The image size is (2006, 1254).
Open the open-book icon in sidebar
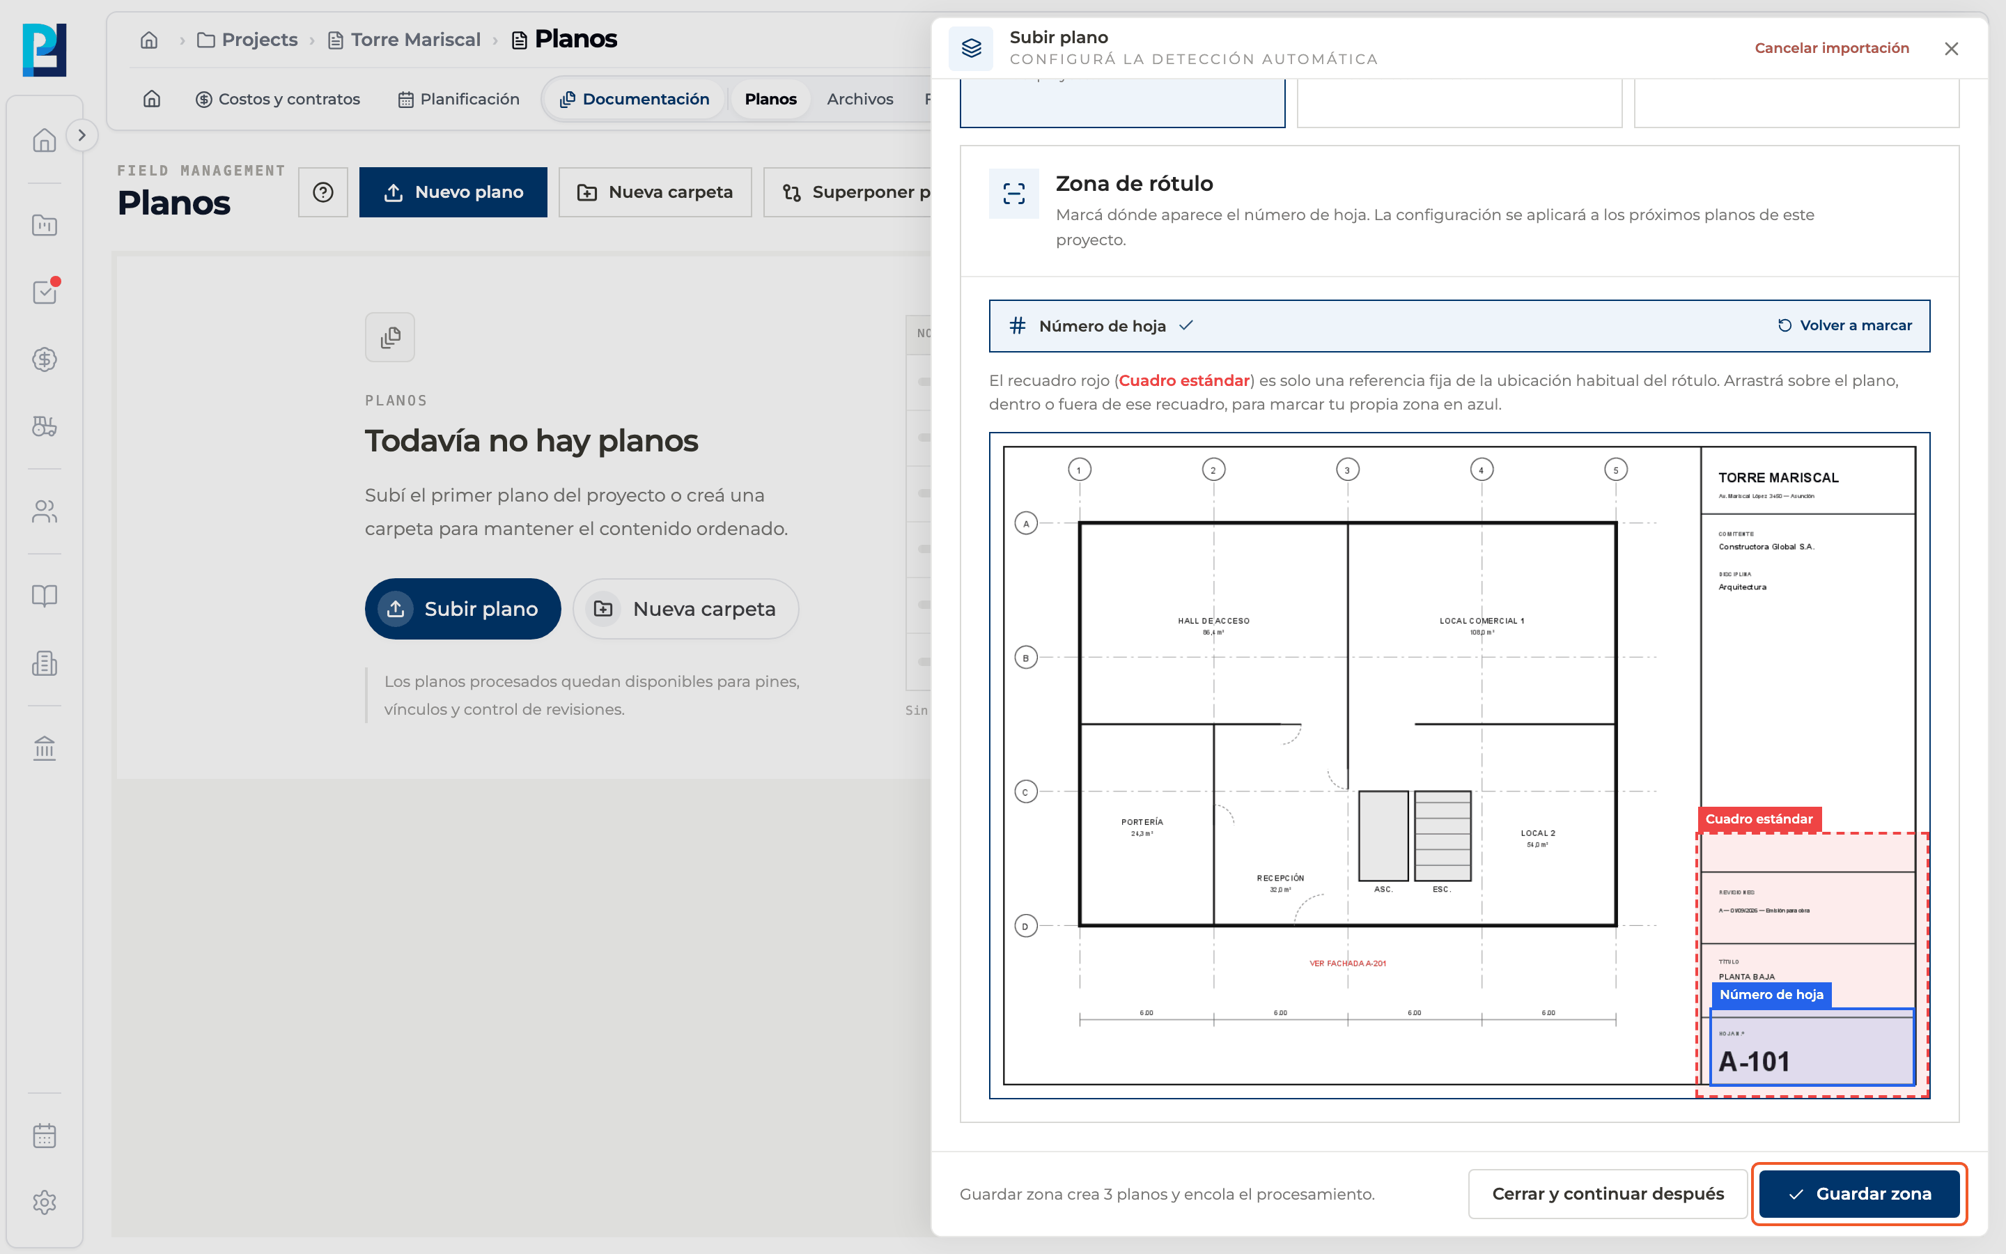44,596
